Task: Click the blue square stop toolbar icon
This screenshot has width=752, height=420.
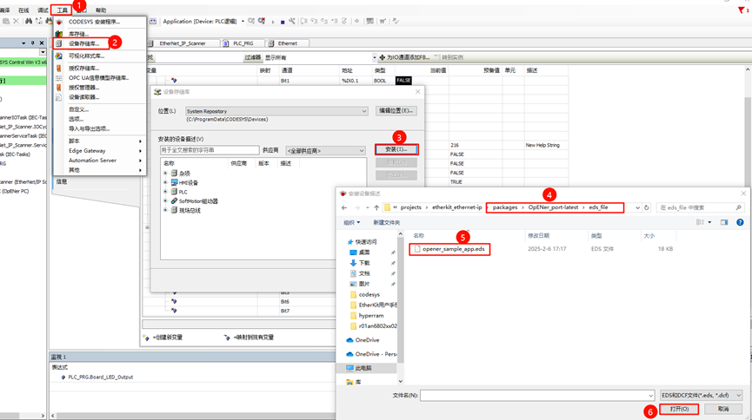Action: coord(283,22)
